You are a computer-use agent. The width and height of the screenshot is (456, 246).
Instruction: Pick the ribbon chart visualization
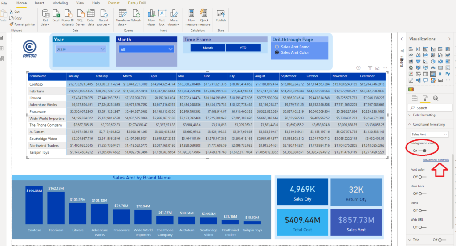pyautogui.click(x=448, y=55)
